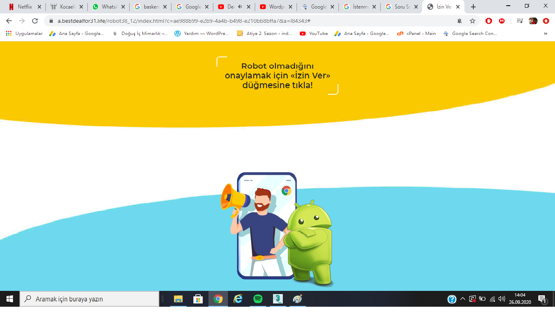Open Paint palette app from the taskbar

298,299
